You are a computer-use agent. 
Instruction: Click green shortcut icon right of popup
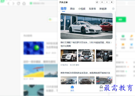click(x=123, y=36)
